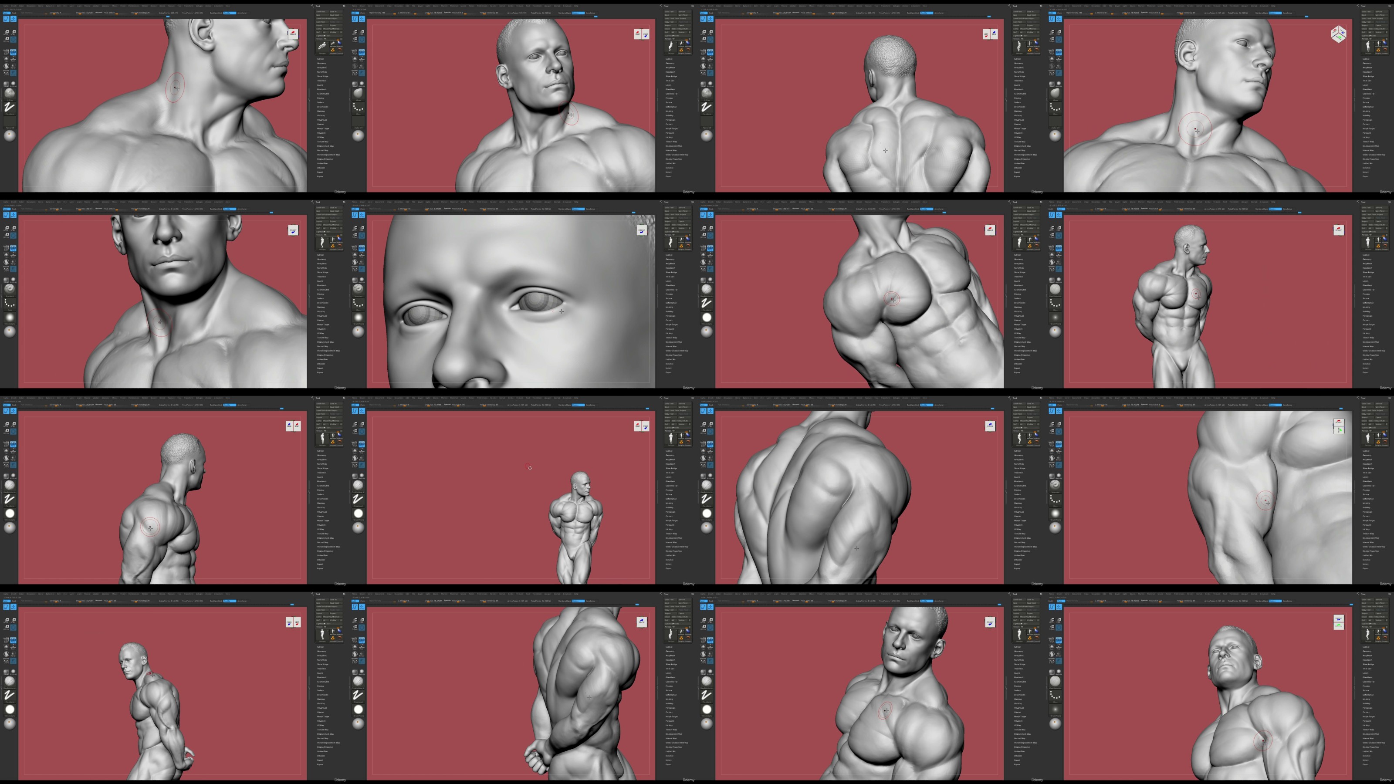Click RIGHT view cube in top-left viewport
The width and height of the screenshot is (1394, 784).
293,34
